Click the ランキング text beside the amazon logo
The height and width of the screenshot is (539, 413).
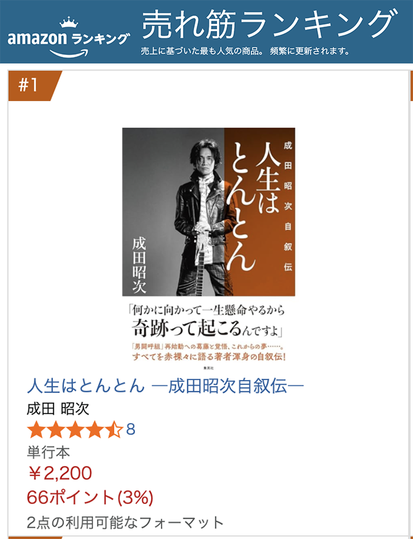(x=100, y=38)
